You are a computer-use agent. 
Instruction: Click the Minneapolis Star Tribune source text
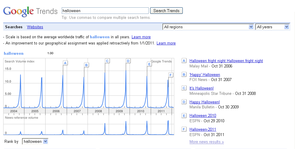point(210,93)
